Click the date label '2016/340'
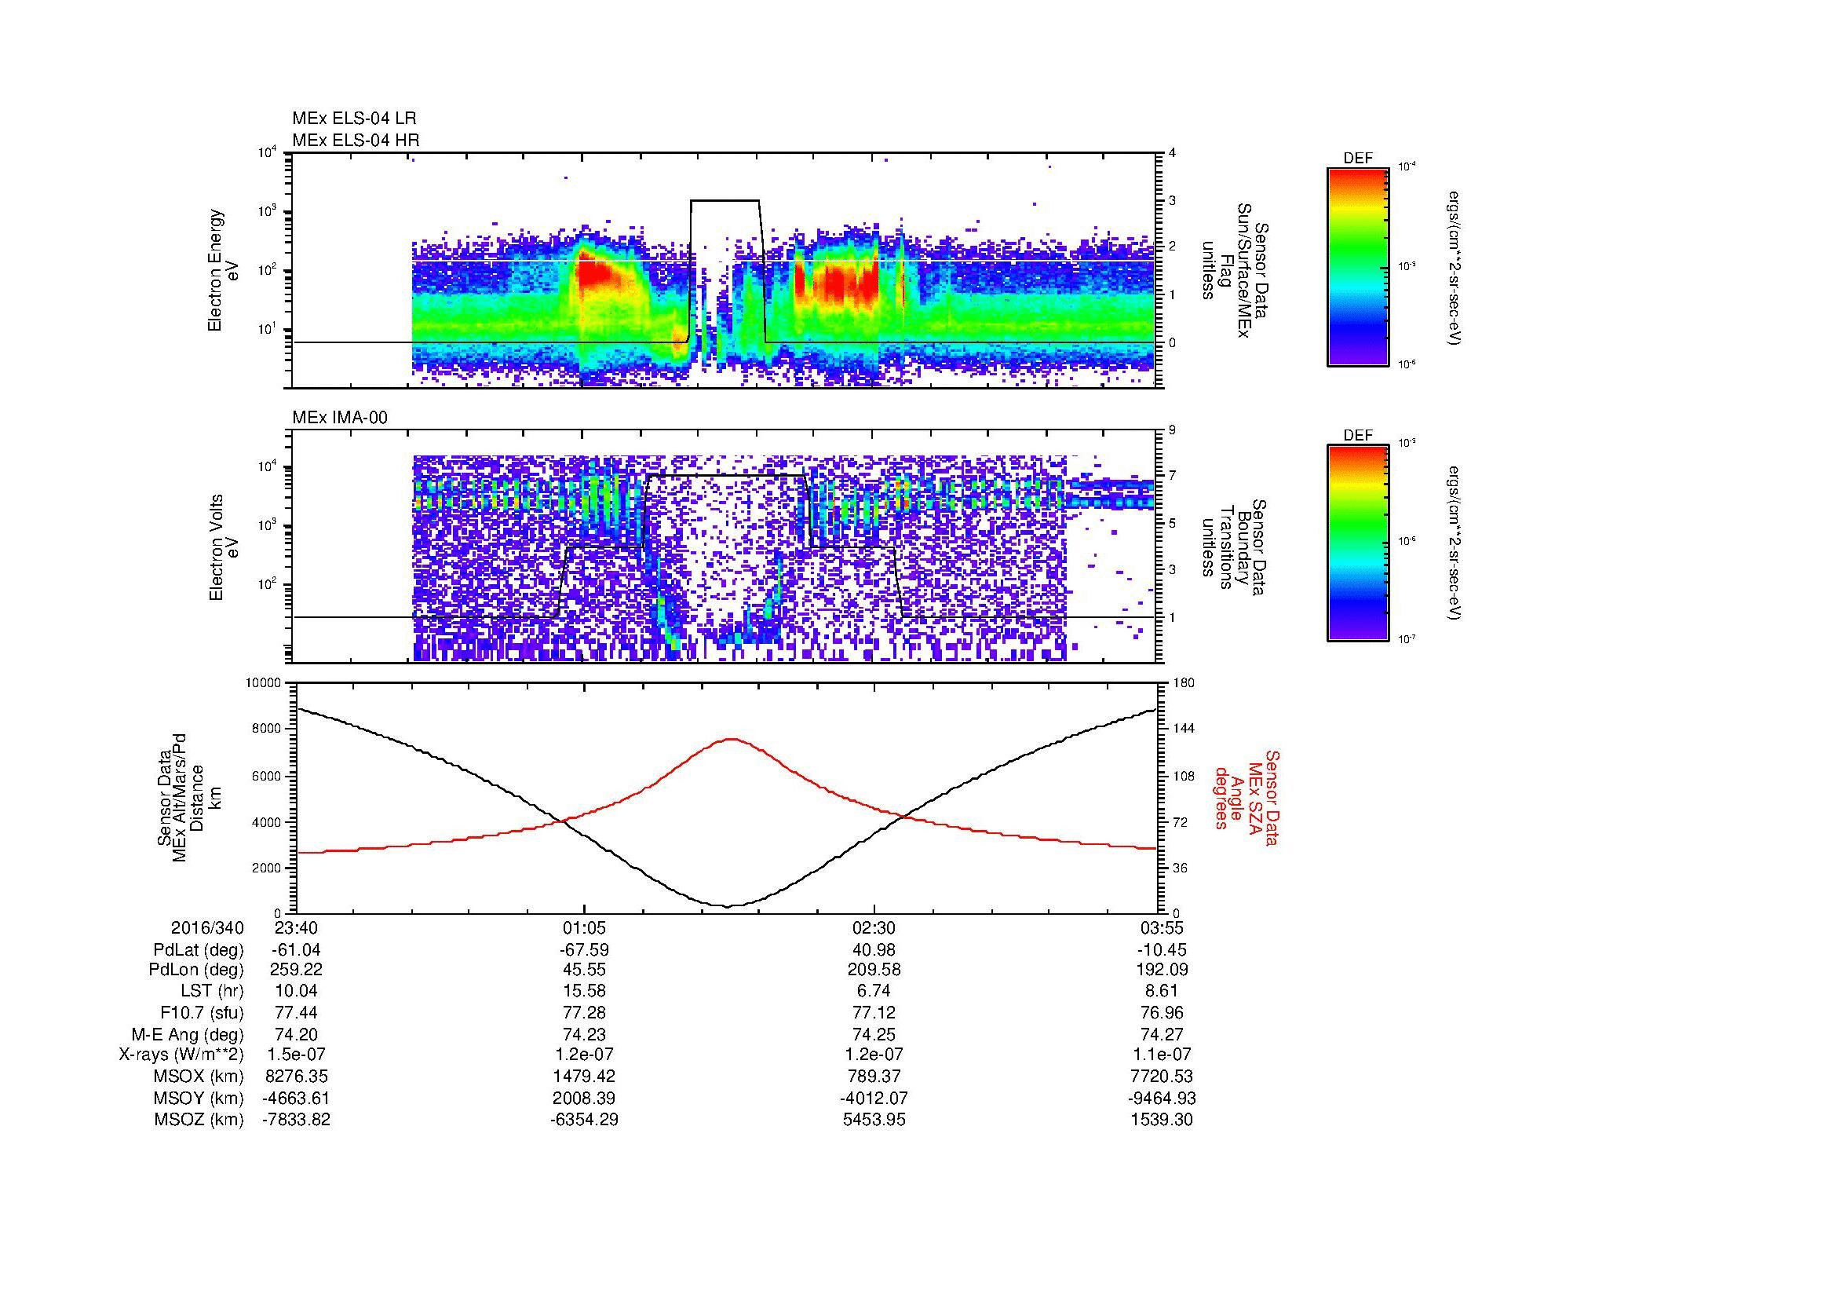This screenshot has width=1836, height=1298. coord(207,927)
